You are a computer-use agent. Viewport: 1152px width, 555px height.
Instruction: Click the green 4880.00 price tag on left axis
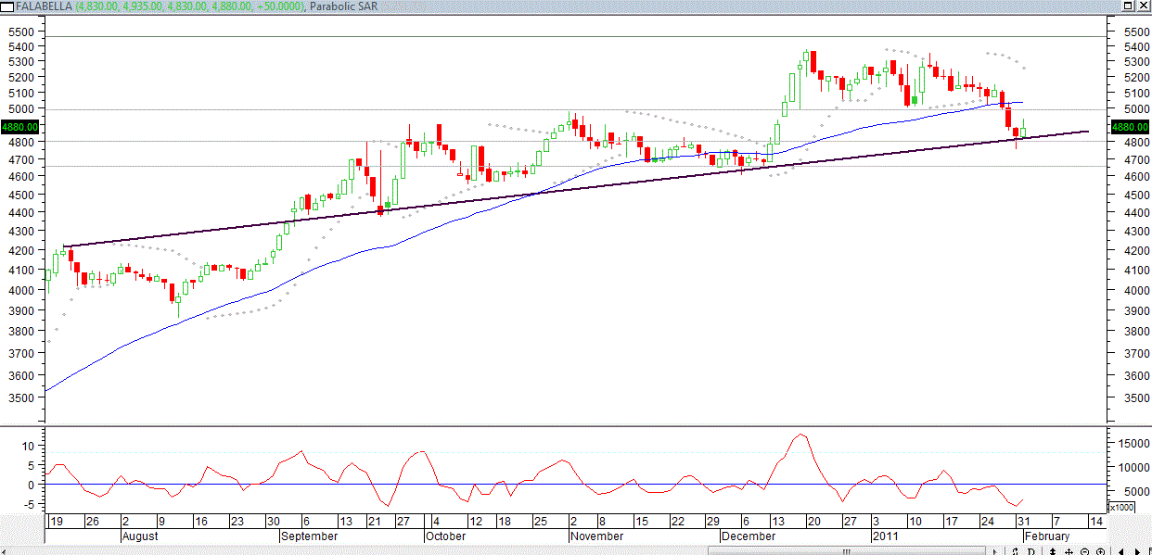click(x=19, y=126)
